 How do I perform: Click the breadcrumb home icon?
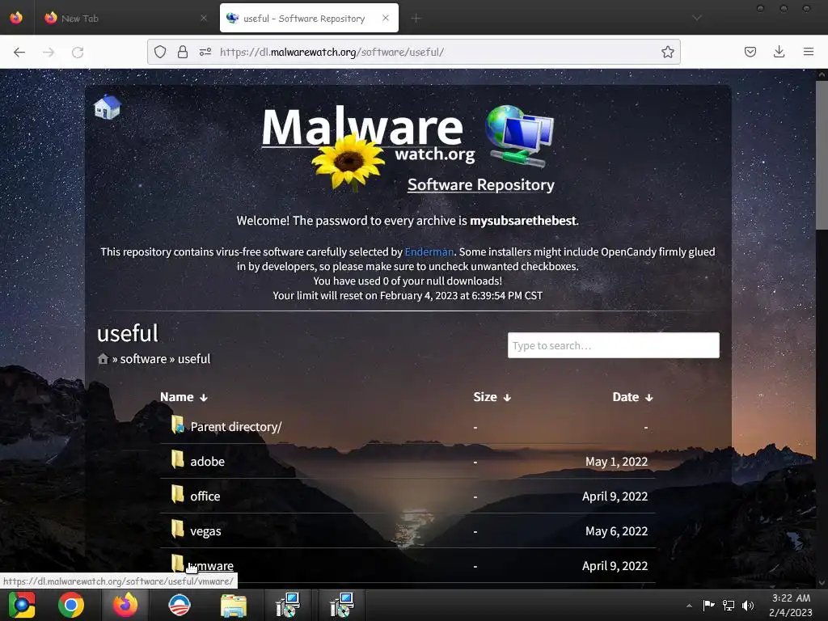coord(103,359)
